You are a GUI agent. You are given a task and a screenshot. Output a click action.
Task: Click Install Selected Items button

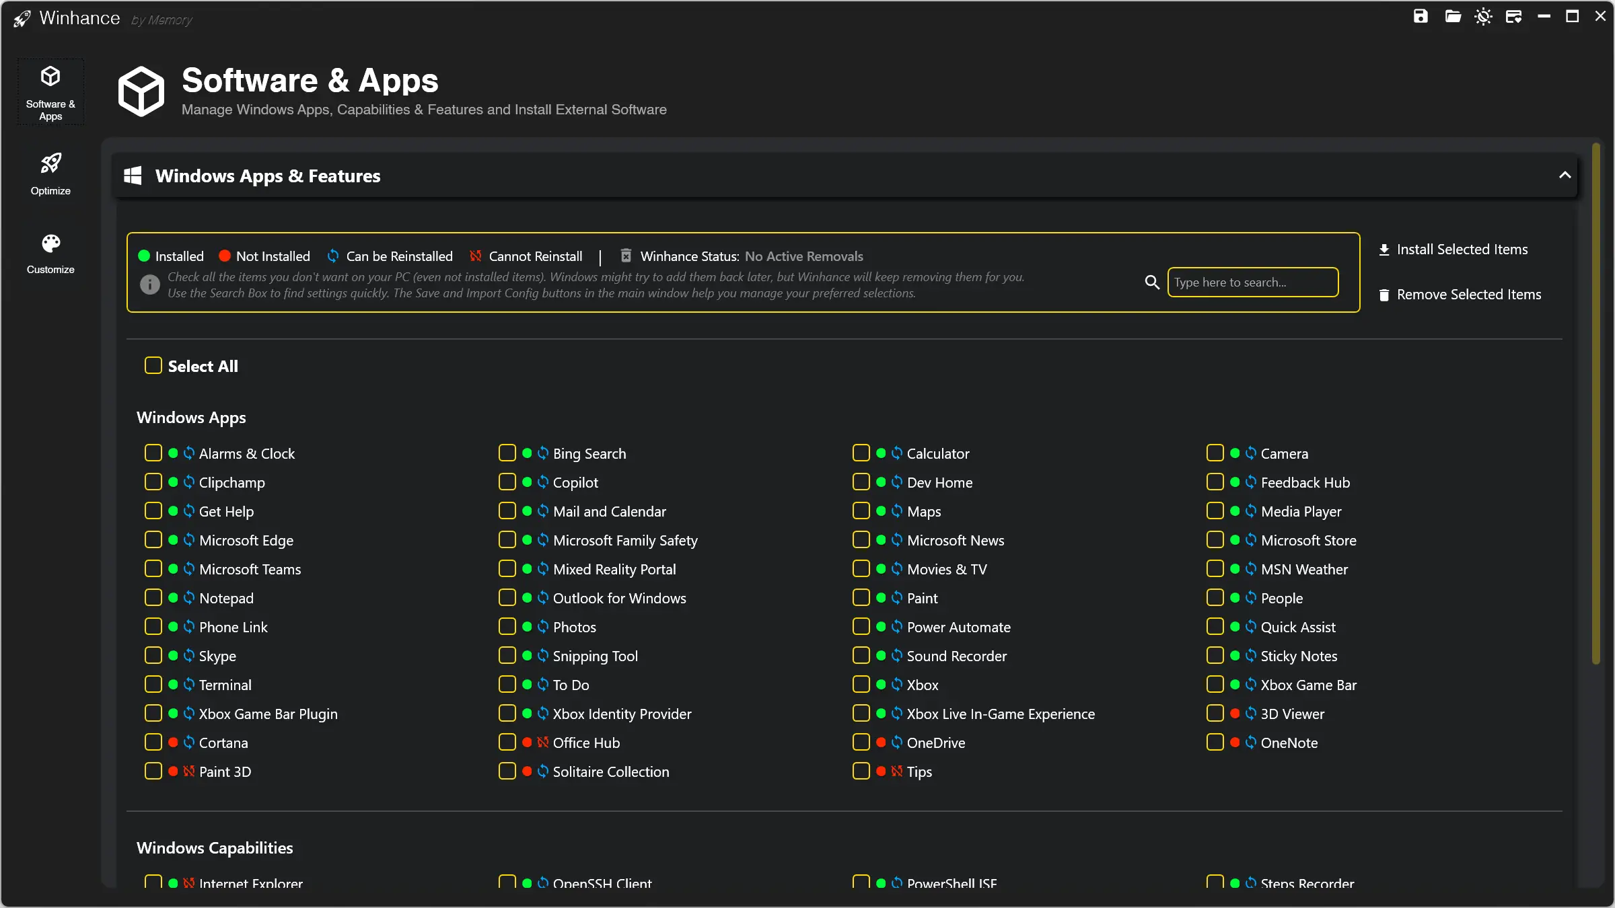click(1453, 250)
